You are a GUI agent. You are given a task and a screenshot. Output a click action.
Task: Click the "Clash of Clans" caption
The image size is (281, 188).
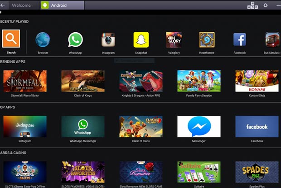[141, 141]
